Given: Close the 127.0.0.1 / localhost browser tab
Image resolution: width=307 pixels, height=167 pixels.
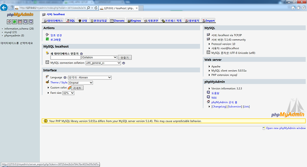Looking at the screenshot, I should (137, 8).
